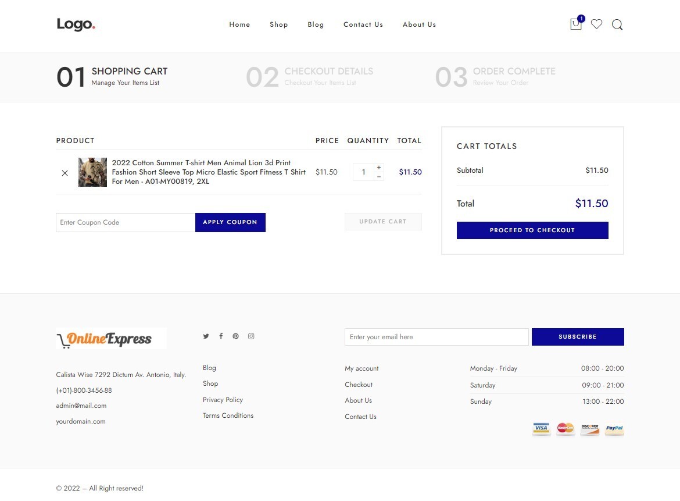680x501 pixels.
Task: Click the Logo in the header
Action: pos(76,24)
